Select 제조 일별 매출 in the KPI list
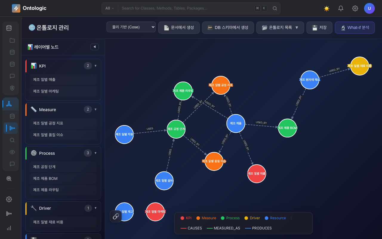Image resolution: width=382 pixels, height=239 pixels. point(63,79)
